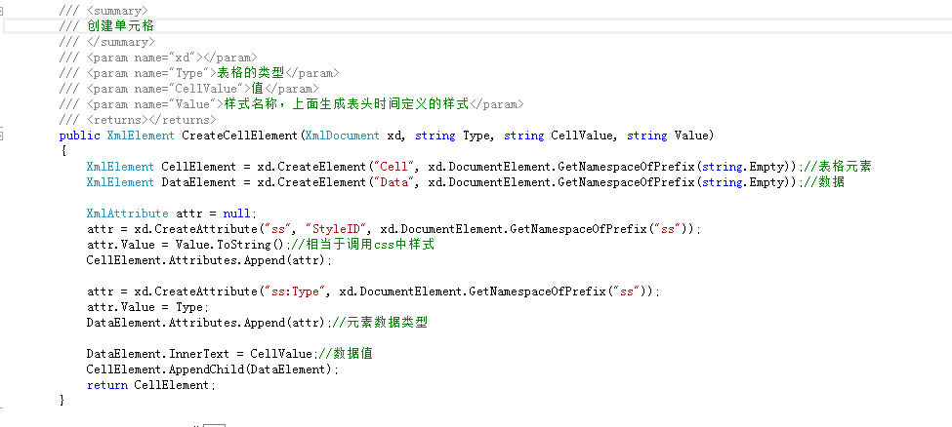Click the public keyword in method signature

point(79,136)
